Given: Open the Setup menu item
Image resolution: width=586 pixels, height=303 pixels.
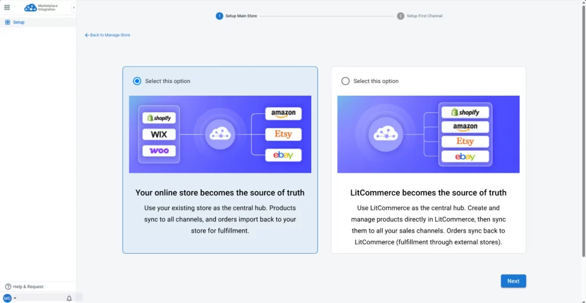Looking at the screenshot, I should point(19,22).
